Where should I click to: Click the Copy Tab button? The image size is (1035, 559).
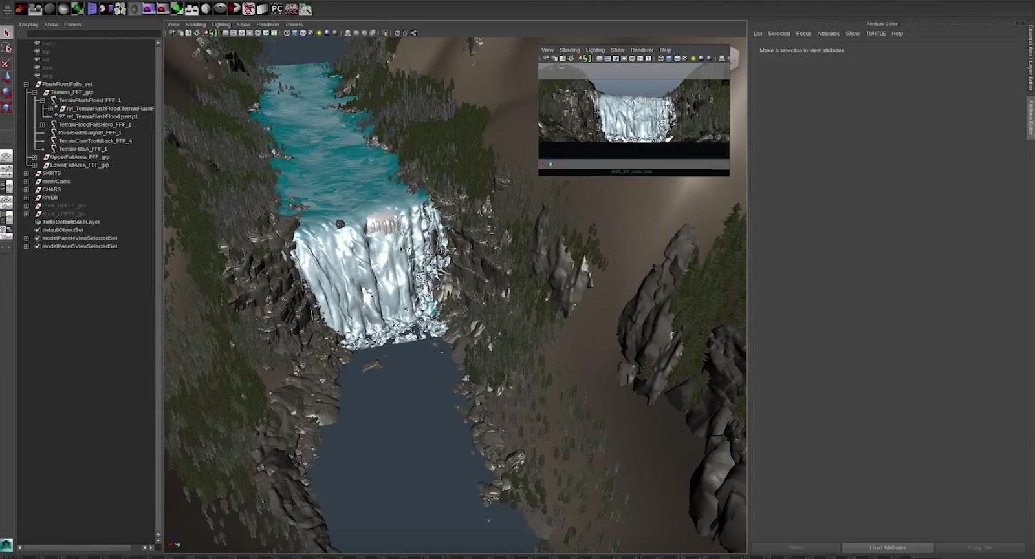coord(981,547)
